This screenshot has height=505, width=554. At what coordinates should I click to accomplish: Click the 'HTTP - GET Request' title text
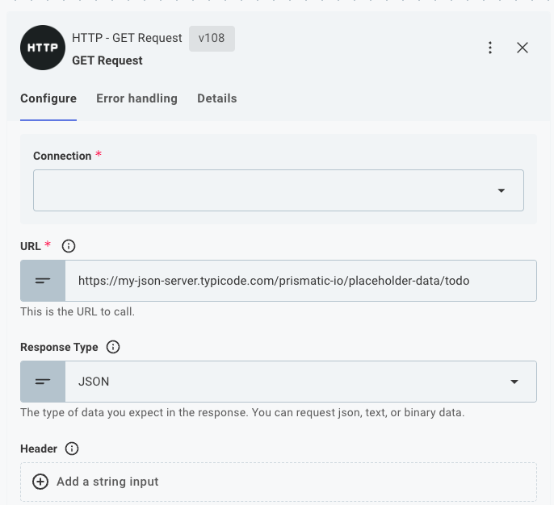[127, 38]
